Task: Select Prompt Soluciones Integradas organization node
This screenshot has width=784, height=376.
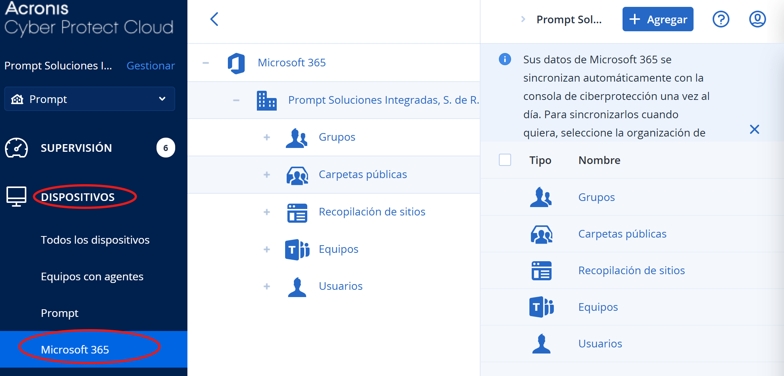Action: (383, 100)
